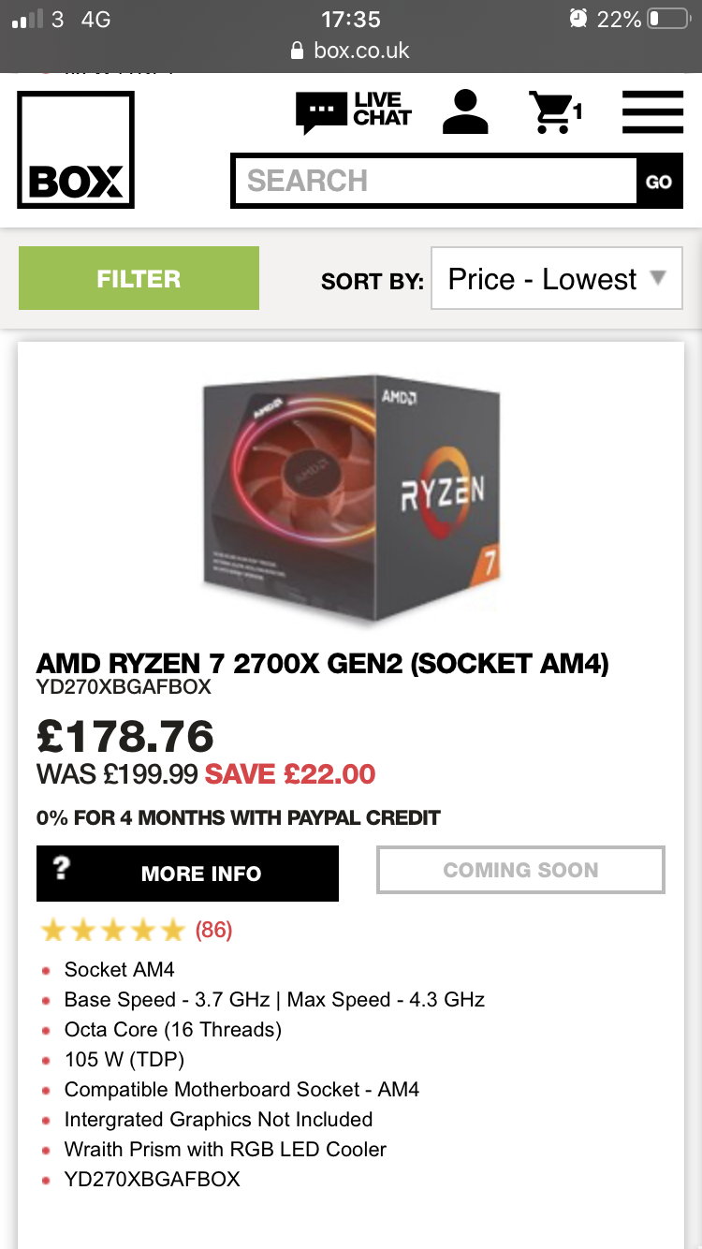Tap the Coming Soon button
Screen dimensions: 702x1249
(x=520, y=871)
